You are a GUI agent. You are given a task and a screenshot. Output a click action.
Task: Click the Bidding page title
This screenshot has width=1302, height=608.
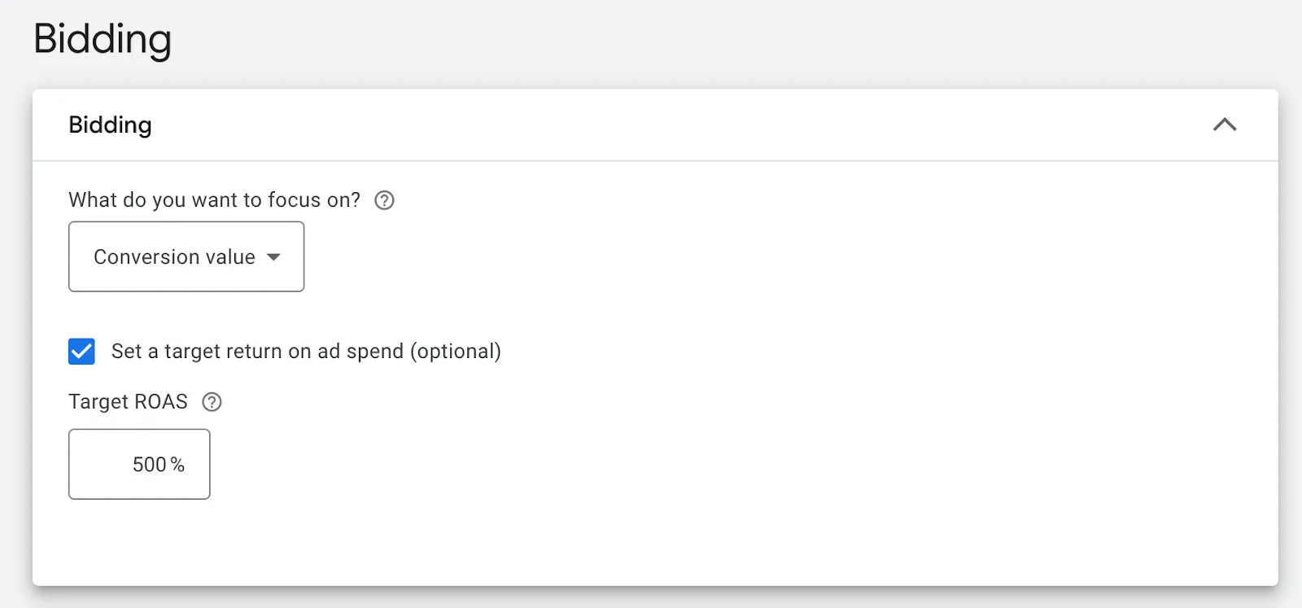coord(103,38)
